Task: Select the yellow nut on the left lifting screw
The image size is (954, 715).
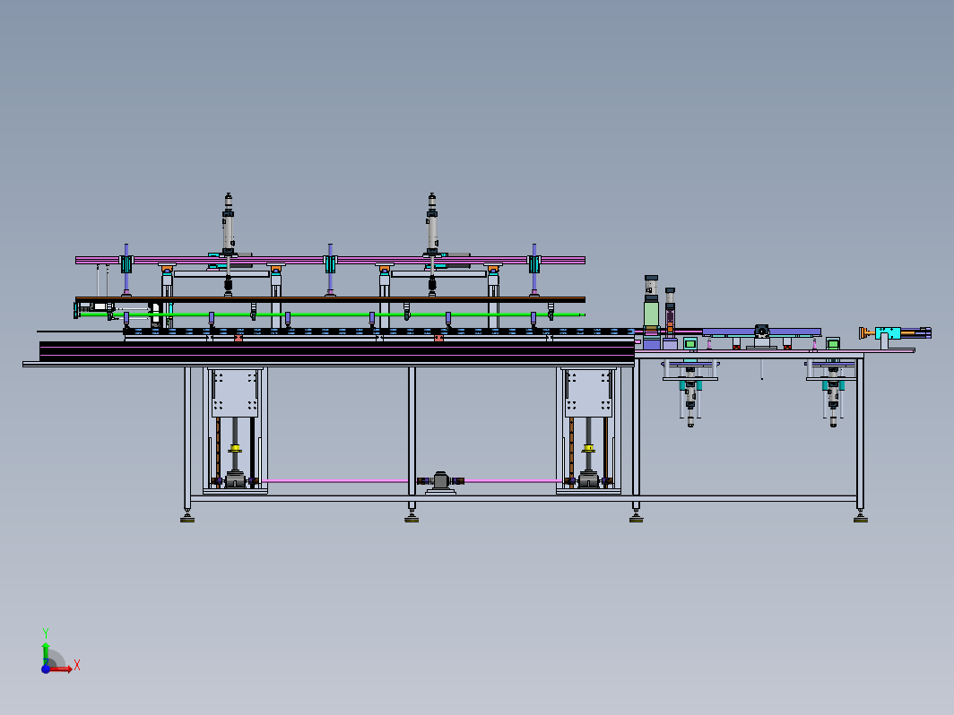Action: point(235,449)
